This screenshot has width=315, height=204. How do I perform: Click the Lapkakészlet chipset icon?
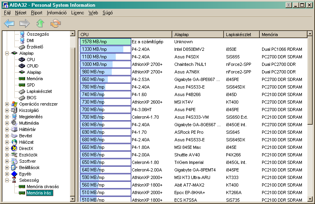click(x=22, y=92)
